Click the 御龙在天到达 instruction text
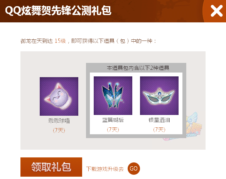Viewport: 226px width, 179px height. point(37,41)
